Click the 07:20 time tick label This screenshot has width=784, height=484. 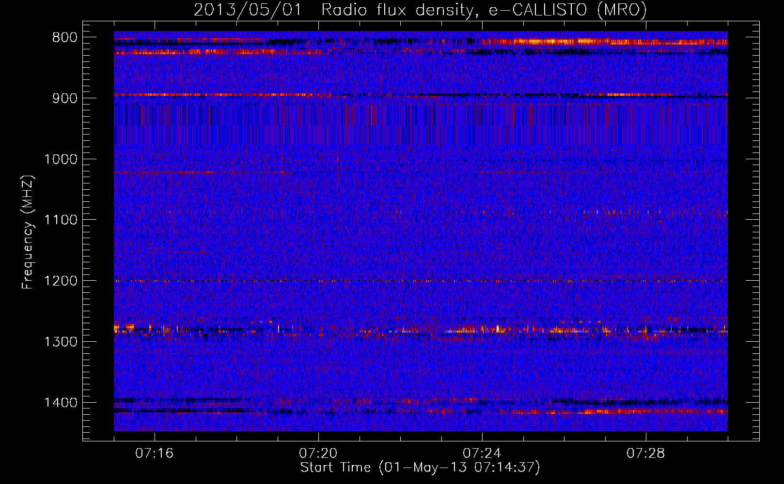pos(318,454)
